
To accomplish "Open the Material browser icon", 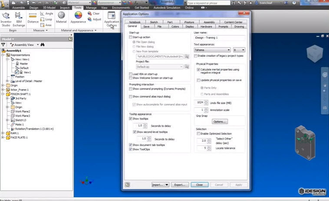I will point(61,17).
